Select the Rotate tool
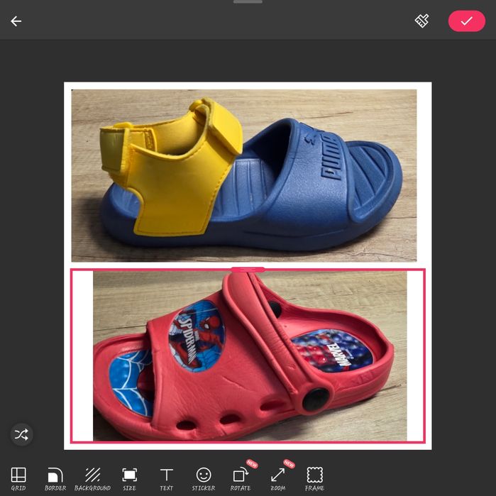 click(241, 478)
